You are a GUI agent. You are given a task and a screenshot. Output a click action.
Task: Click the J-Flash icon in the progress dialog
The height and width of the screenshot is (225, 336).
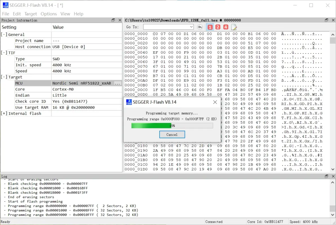click(129, 102)
